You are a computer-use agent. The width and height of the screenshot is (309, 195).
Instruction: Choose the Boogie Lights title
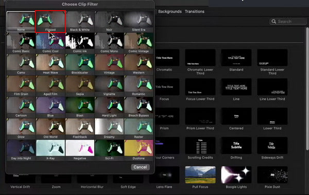(x=236, y=178)
